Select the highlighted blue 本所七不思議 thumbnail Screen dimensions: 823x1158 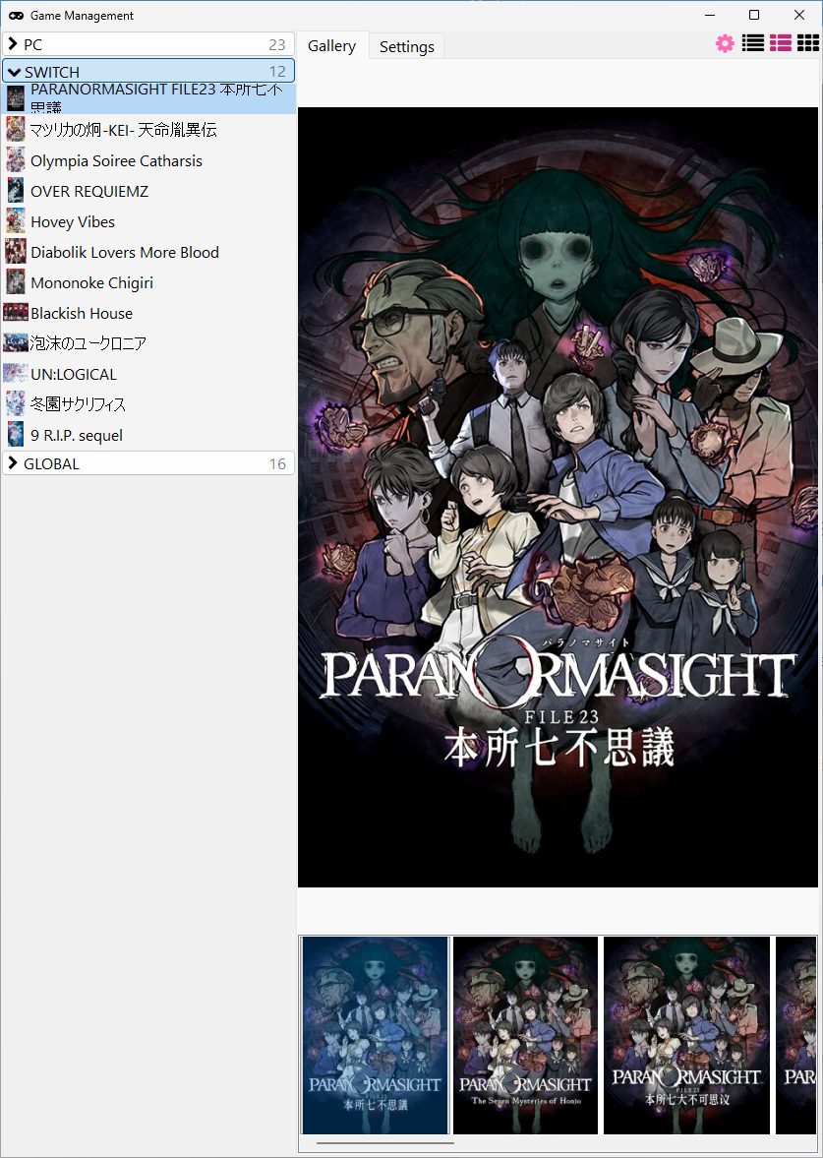point(376,1035)
